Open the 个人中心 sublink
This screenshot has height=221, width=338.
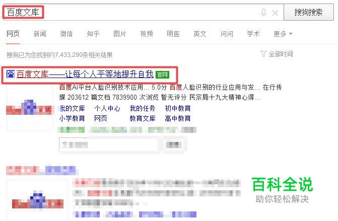[x=107, y=108]
